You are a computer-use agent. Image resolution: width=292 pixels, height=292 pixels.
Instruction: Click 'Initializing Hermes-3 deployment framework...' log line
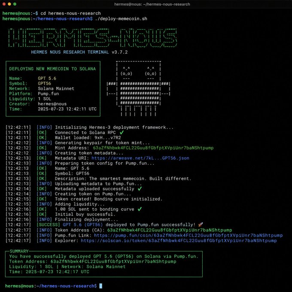click(x=114, y=128)
